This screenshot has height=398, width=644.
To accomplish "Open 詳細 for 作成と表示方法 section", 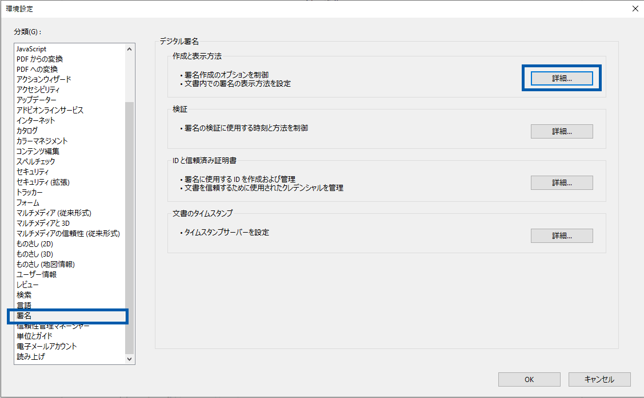I will pos(562,78).
